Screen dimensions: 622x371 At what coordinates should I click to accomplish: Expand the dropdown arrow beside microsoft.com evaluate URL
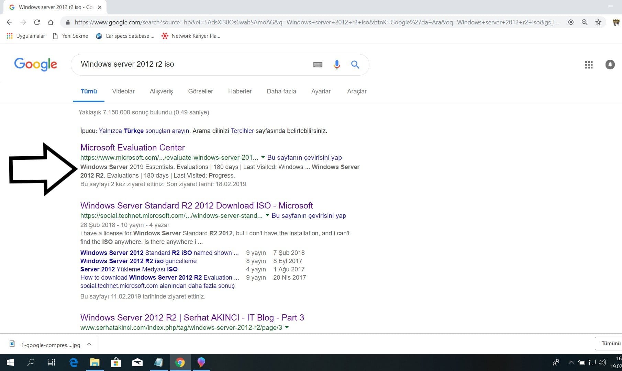[x=263, y=157]
